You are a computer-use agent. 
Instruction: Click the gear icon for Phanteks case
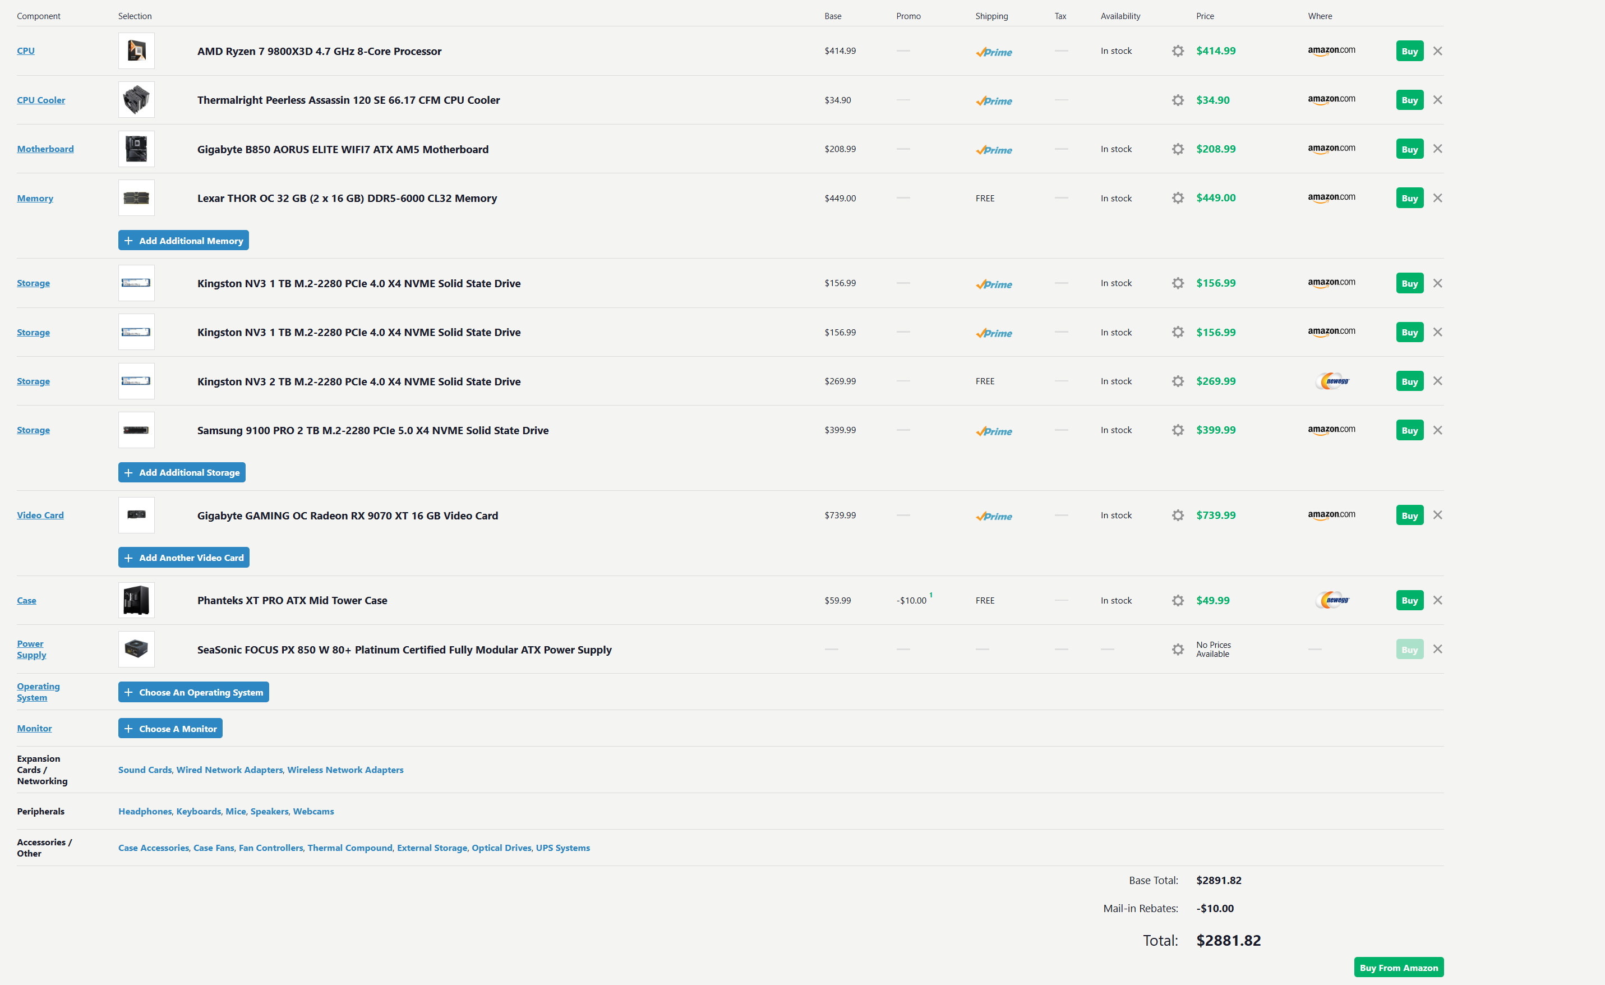[1178, 601]
